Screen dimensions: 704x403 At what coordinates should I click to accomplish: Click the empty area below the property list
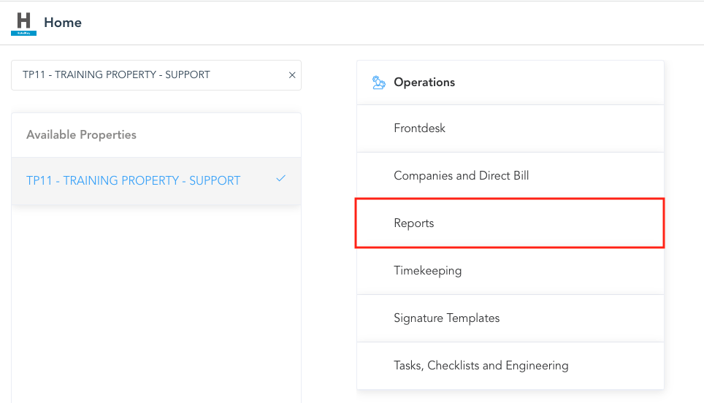point(156,307)
